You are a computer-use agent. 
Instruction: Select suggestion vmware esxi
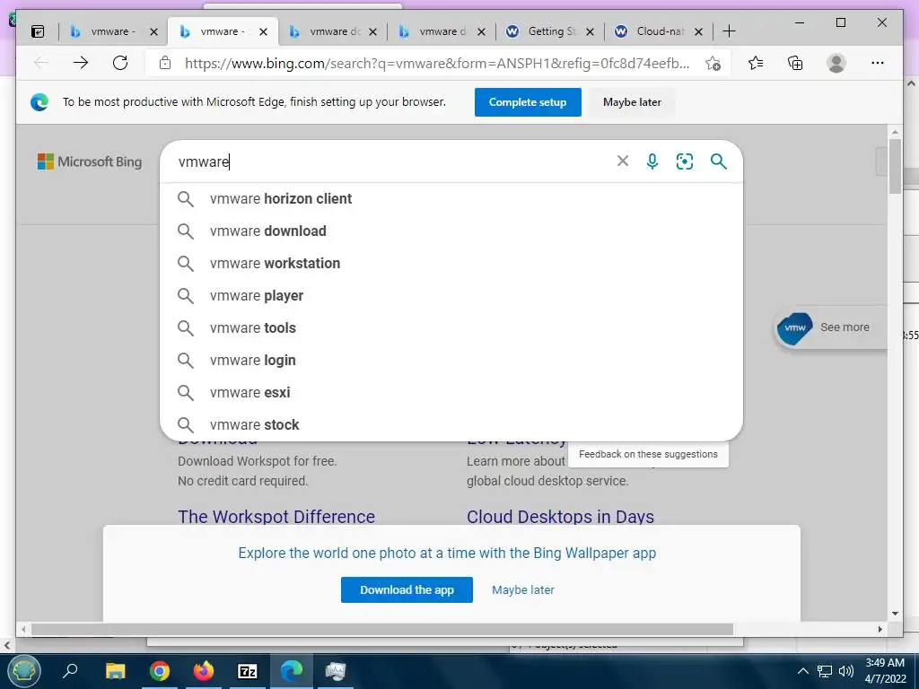(451, 392)
